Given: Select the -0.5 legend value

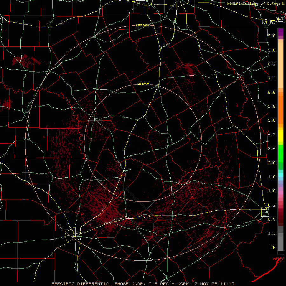Looking at the screenshot, I should click(271, 219).
